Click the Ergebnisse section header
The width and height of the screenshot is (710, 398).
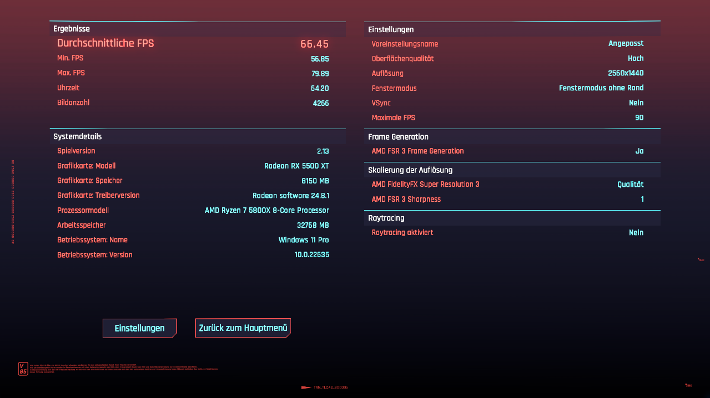pyautogui.click(x=198, y=29)
